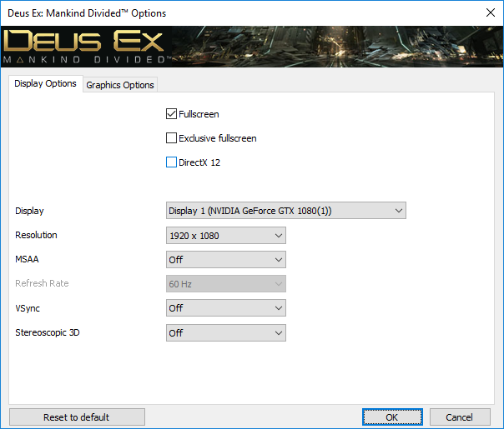The image size is (504, 429).
Task: Click the Cancel button
Action: pyautogui.click(x=460, y=417)
